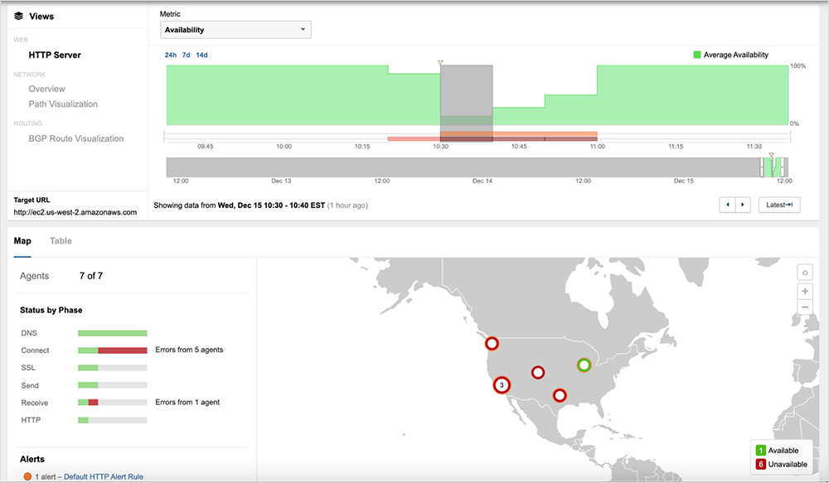This screenshot has height=483, width=829.
Task: Zoom in on the map
Action: point(804,291)
